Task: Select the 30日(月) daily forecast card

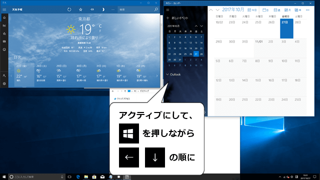Action: pyautogui.click(x=84, y=74)
